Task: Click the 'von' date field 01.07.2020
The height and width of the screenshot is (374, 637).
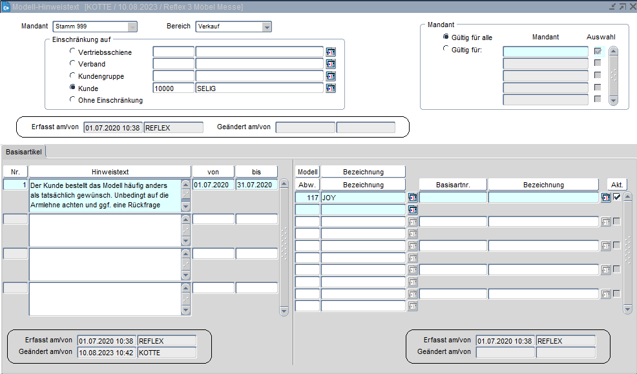Action: pyautogui.click(x=213, y=185)
